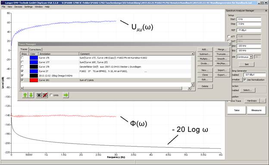Click the hardcopy options ellipsis button
Viewport: 269px width, 165px height.
pos(263,101)
